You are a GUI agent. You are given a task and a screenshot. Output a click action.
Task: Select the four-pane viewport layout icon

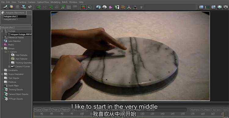point(213,7)
